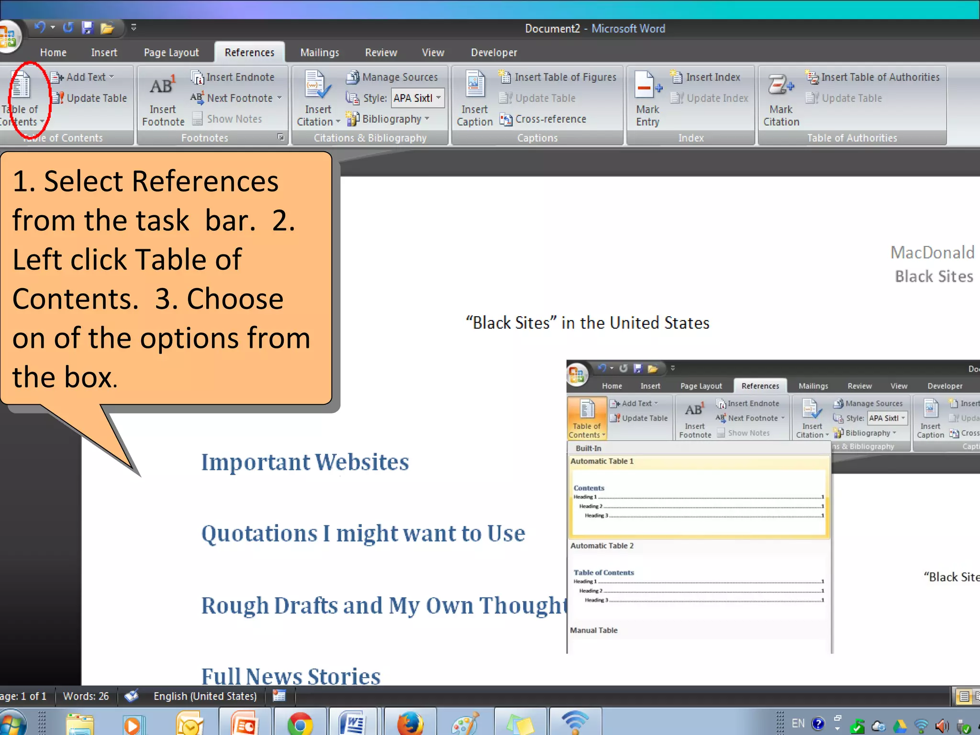Click the Insert Caption button in main ribbon
Image resolution: width=980 pixels, height=735 pixels.
(x=475, y=99)
